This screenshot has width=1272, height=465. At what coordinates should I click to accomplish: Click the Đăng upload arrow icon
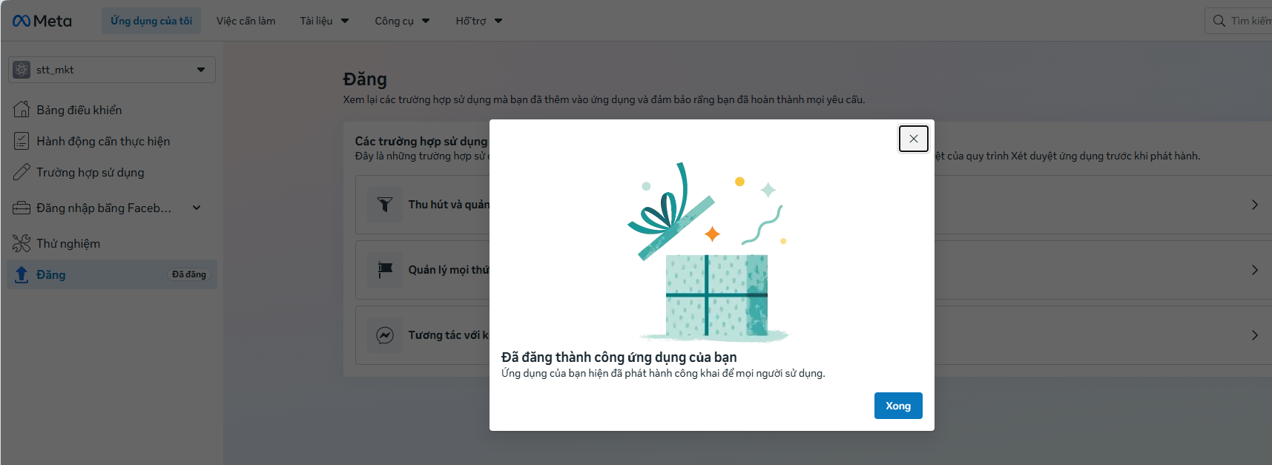(22, 274)
